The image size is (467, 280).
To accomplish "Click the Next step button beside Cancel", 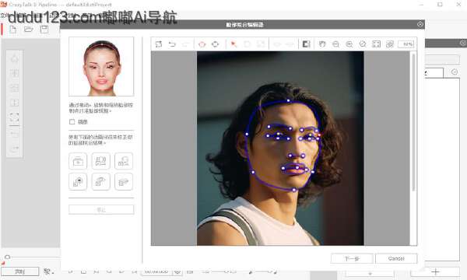I will click(352, 258).
